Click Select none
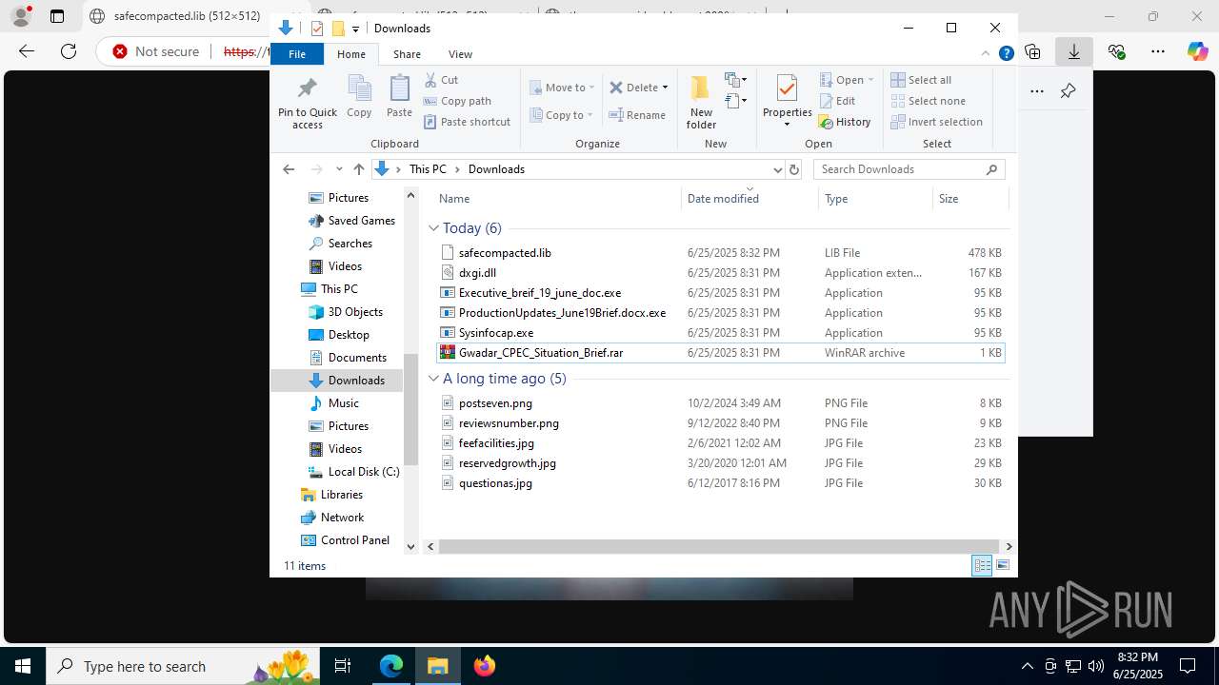This screenshot has height=685, width=1219. point(928,101)
